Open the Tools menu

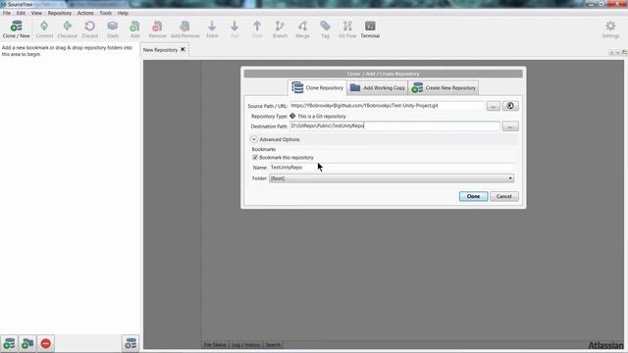tap(106, 13)
